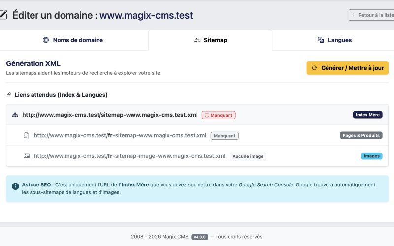
Task: Click the Liens attendus (Index & Langues) heading
Action: (x=61, y=95)
